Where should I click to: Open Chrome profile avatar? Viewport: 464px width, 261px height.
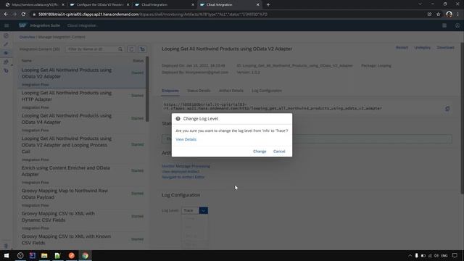[449, 14]
